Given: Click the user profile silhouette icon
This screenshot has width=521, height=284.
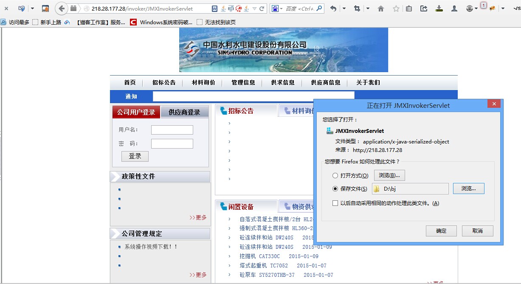Looking at the screenshot, I should pos(454,8).
